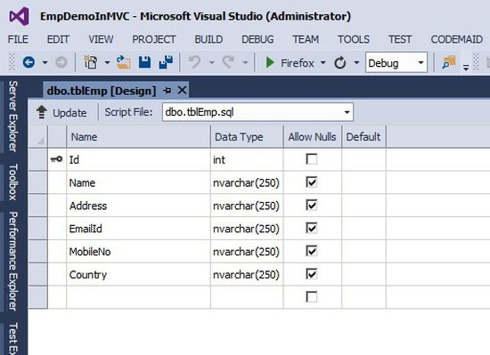This screenshot has height=355, width=490.
Task: Click the New Project toolbar icon
Action: 91,62
